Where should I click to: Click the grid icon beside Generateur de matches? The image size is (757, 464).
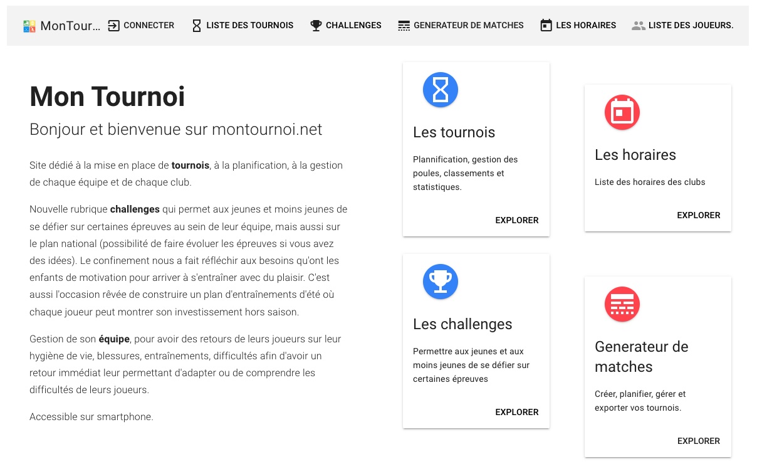point(404,26)
